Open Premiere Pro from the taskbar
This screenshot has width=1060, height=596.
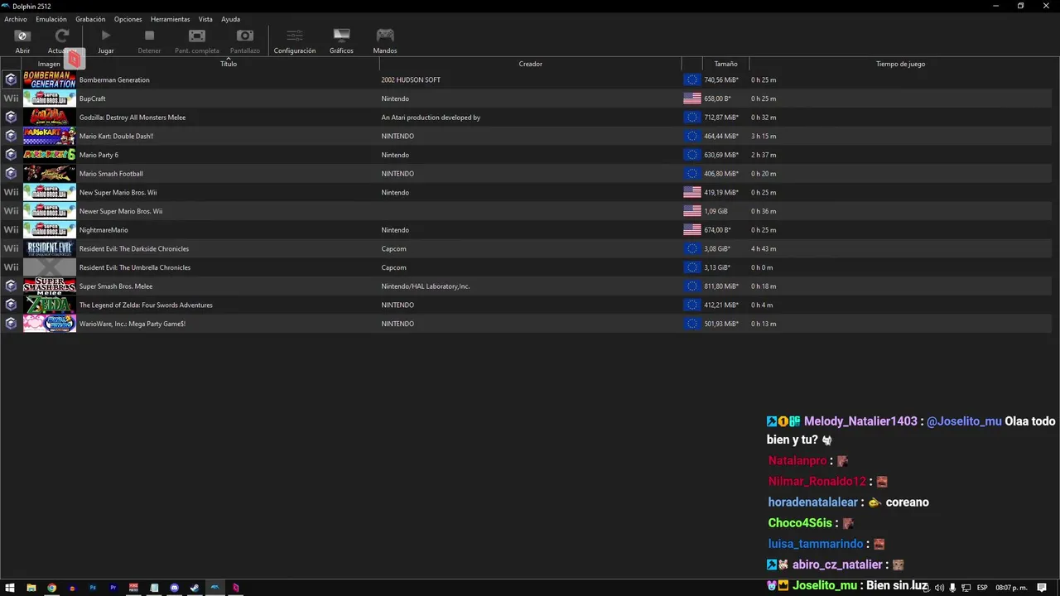[x=113, y=588]
